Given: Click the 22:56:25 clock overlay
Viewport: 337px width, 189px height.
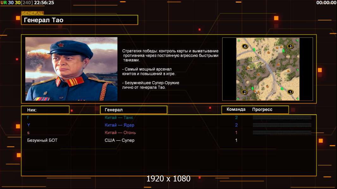Looking at the screenshot, I should pyautogui.click(x=44, y=3).
